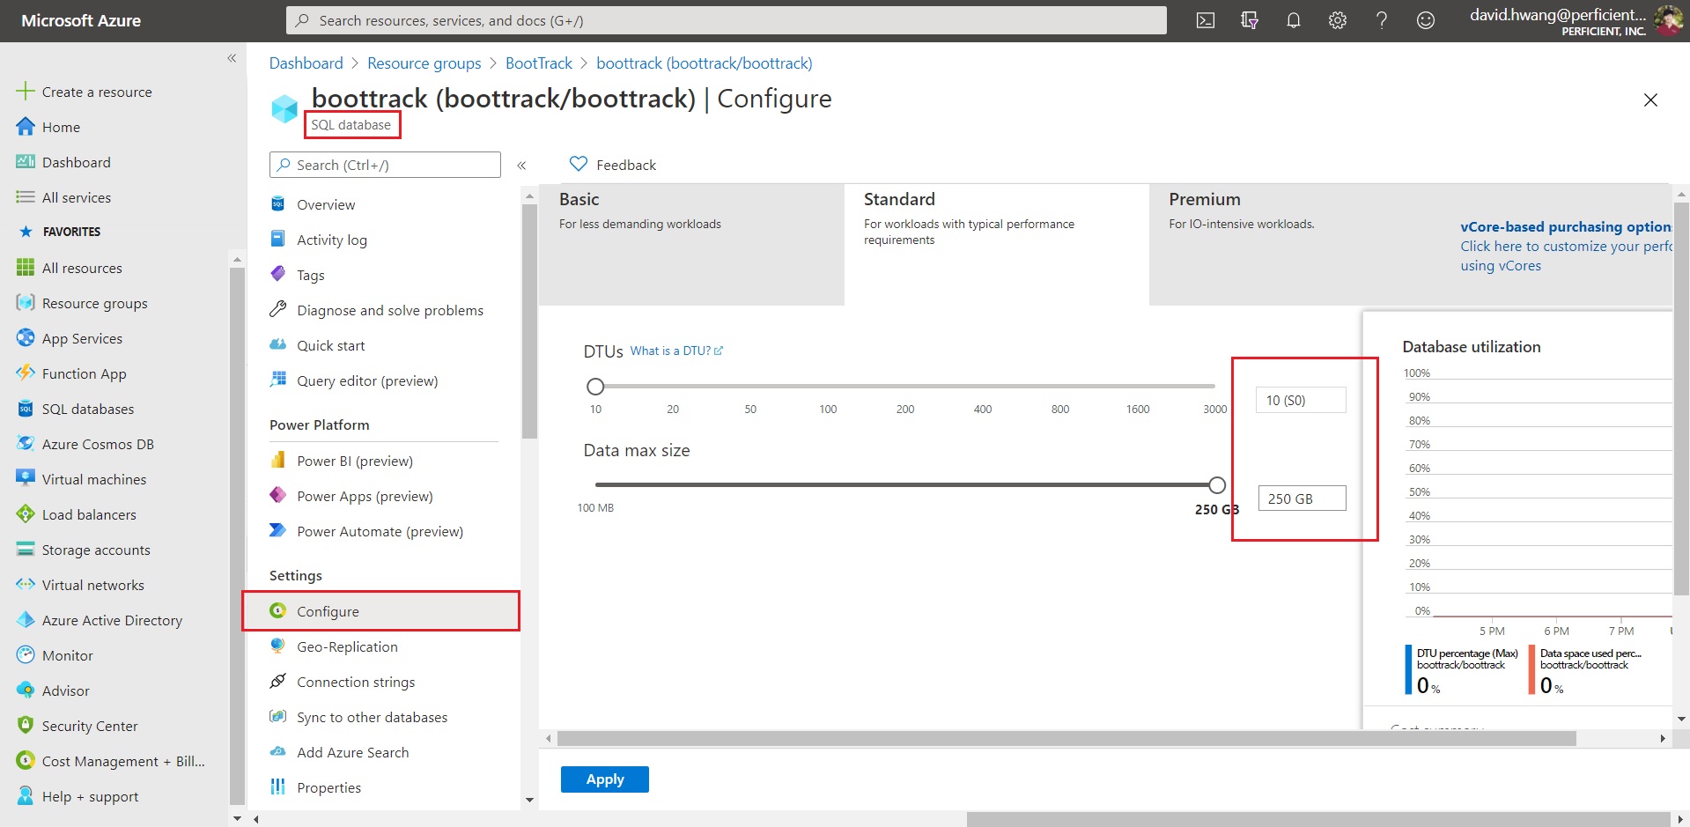Click the Security Center shield icon
1690x827 pixels.
[26, 726]
